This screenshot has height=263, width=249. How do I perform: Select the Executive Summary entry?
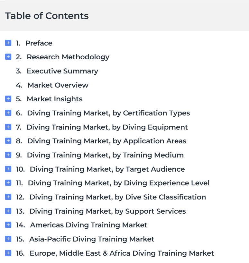(x=62, y=71)
